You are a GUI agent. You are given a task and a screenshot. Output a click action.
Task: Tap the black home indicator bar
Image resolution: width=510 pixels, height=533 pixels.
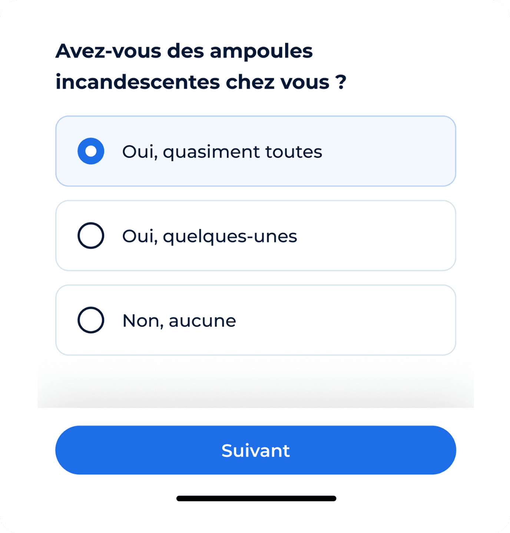(256, 498)
